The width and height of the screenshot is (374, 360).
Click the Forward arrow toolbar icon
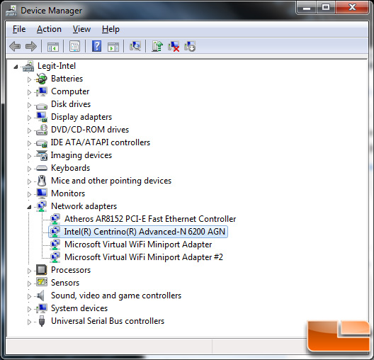coord(31,46)
